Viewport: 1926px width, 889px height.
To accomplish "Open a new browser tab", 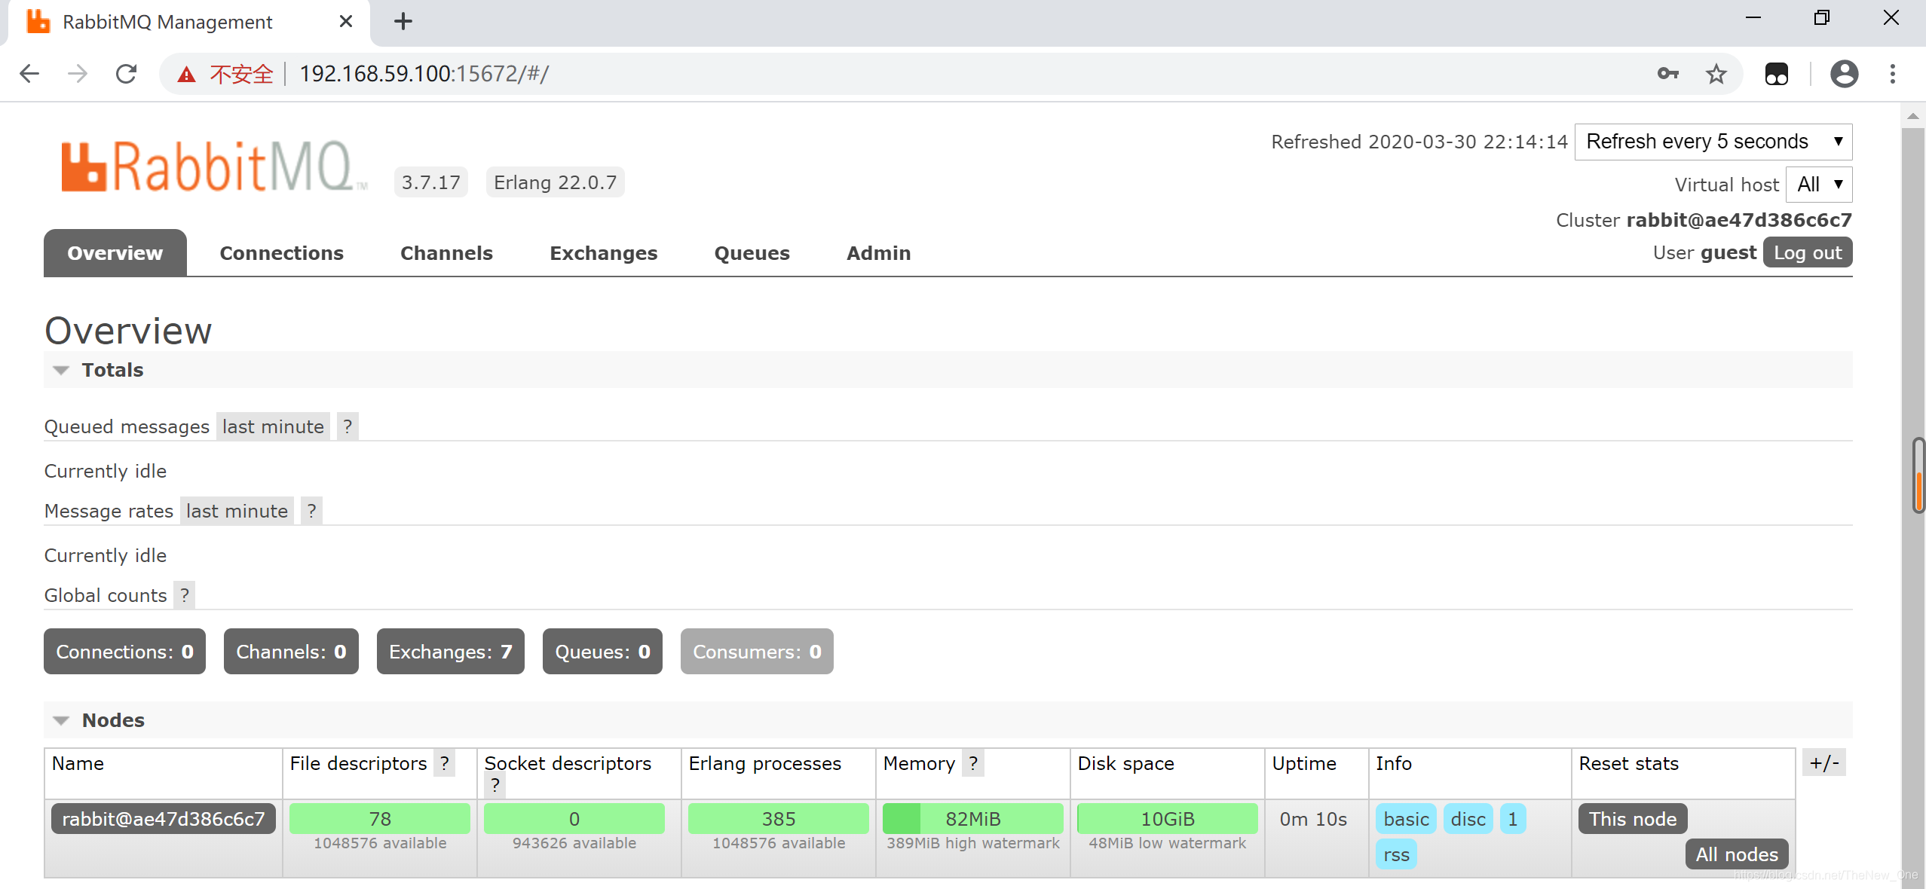I will coord(403,21).
